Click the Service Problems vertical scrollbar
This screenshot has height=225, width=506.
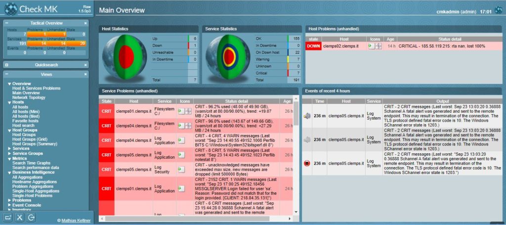[x=296, y=155]
